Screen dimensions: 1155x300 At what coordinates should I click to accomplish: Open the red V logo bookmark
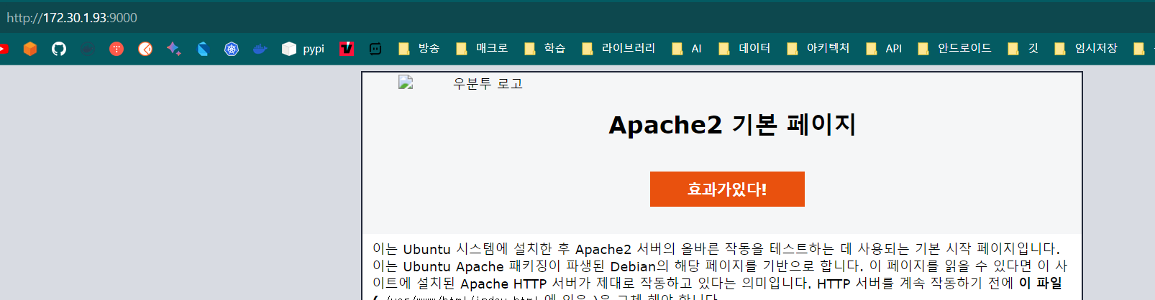(x=347, y=49)
